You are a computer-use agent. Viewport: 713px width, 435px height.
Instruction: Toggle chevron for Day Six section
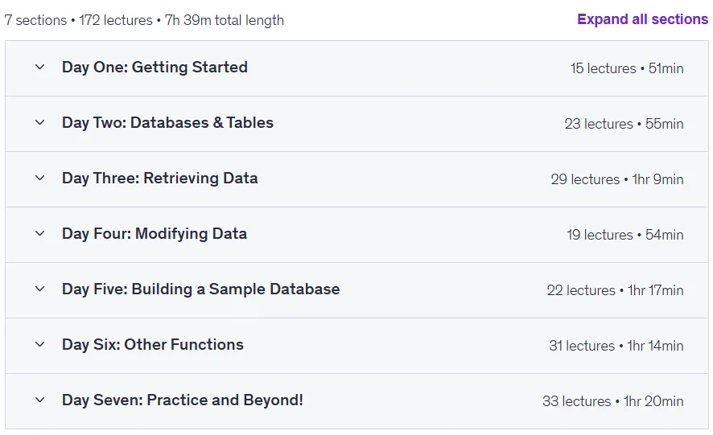pos(40,345)
